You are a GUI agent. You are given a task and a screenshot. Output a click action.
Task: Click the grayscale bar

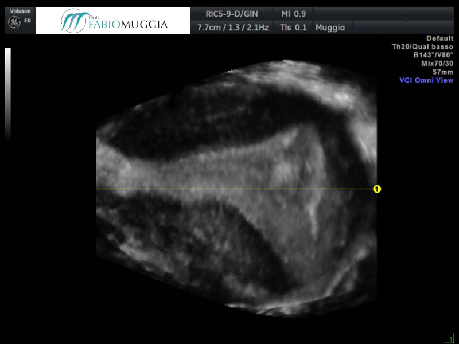[8, 93]
